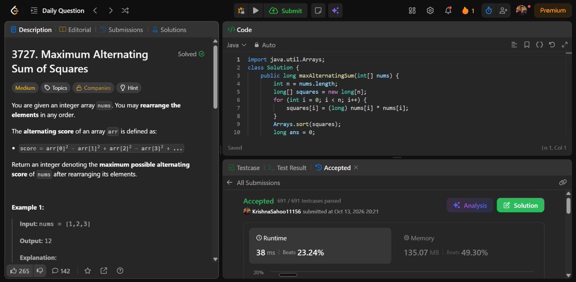Click the format code lines icon
Viewport: 576px width, 282px height.
(514, 45)
